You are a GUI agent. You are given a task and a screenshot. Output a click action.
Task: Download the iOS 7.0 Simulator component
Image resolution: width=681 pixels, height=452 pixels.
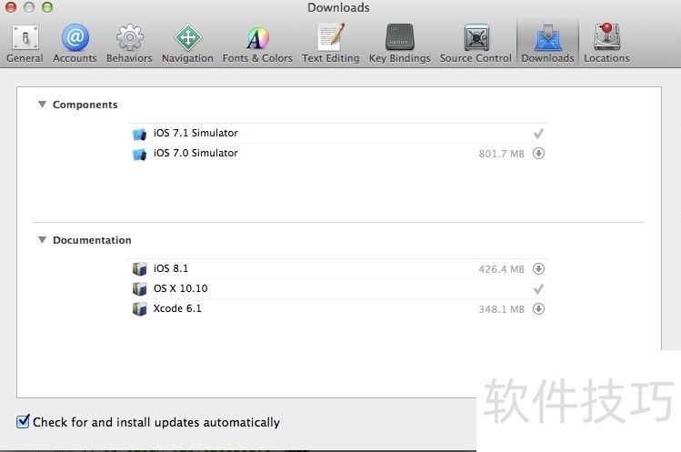click(538, 154)
